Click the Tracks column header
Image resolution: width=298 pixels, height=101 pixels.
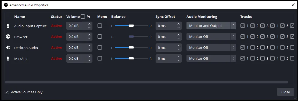246,17
